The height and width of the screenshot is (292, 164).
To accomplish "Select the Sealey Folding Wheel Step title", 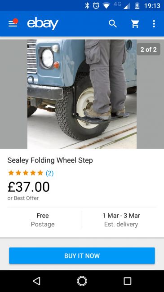I will tap(50, 160).
